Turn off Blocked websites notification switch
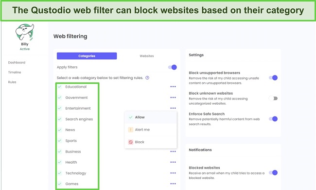This screenshot has width=316, height=190. point(273,172)
